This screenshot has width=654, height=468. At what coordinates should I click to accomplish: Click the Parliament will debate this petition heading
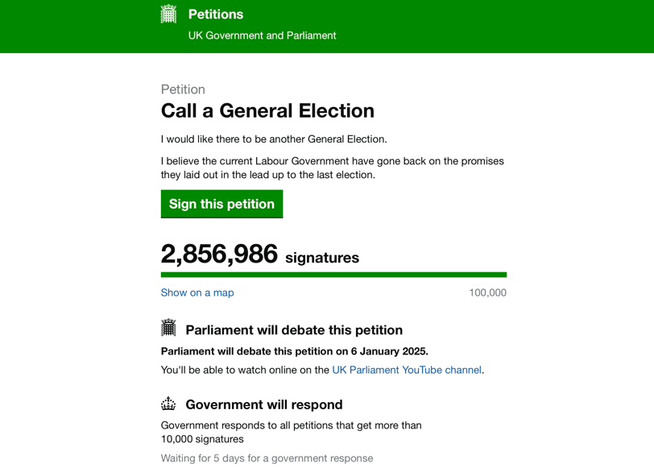(294, 330)
